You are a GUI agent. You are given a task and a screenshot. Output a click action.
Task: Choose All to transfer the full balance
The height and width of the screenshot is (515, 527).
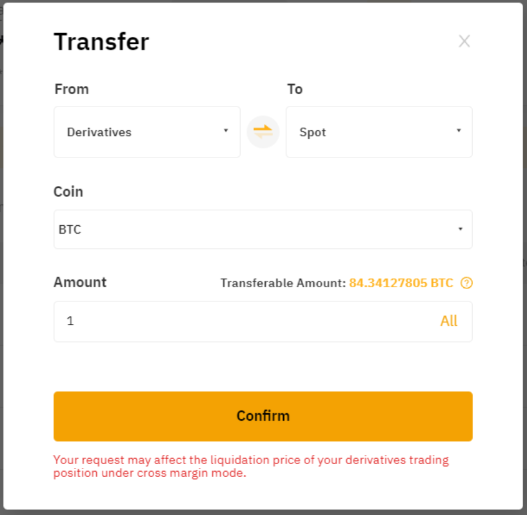[x=448, y=321]
